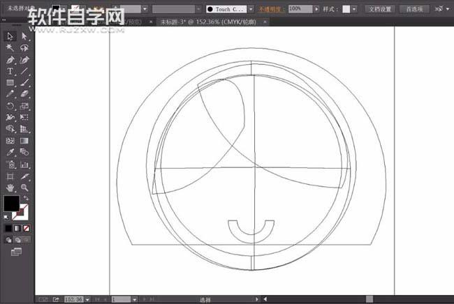Activate the Type tool
This screenshot has height=304, width=454.
(10, 71)
